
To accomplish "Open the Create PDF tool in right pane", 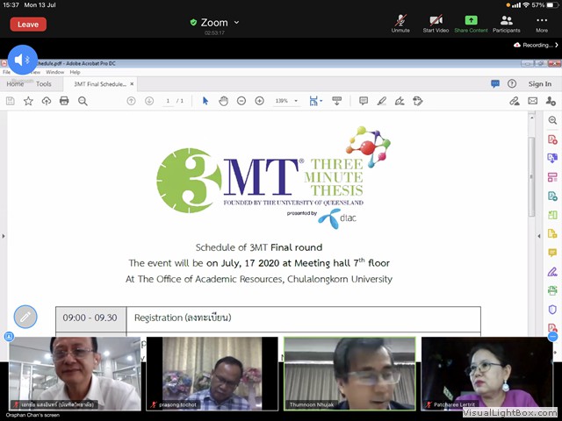I will [x=552, y=139].
